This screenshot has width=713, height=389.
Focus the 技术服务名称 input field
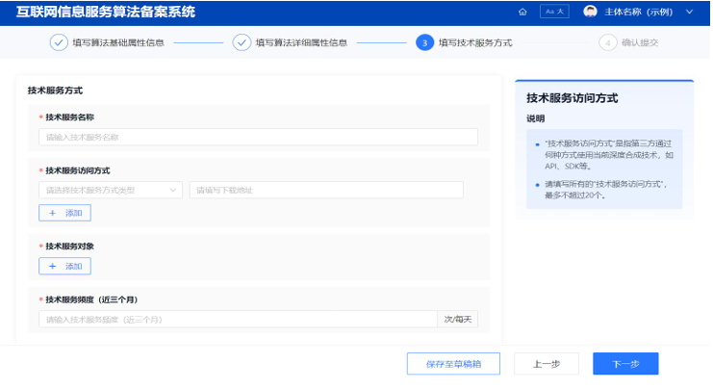tap(258, 137)
